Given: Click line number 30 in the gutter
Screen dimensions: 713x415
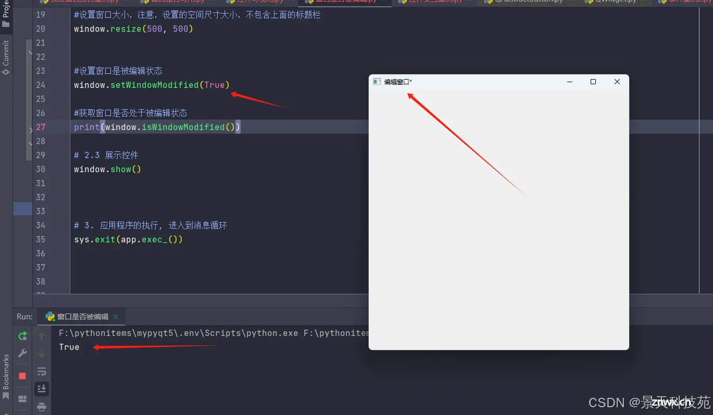Looking at the screenshot, I should 41,169.
